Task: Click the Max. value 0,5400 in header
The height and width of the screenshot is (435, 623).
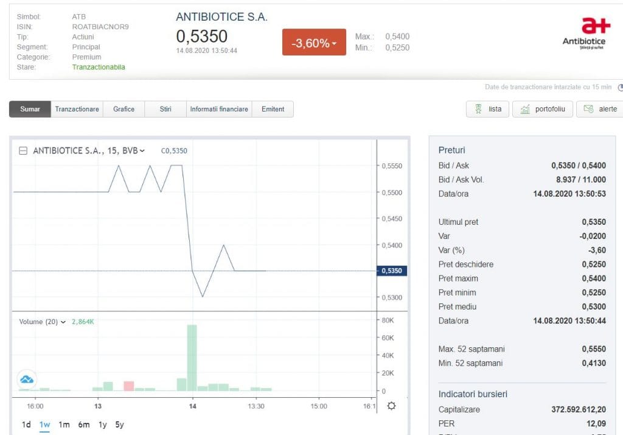Action: (x=397, y=36)
